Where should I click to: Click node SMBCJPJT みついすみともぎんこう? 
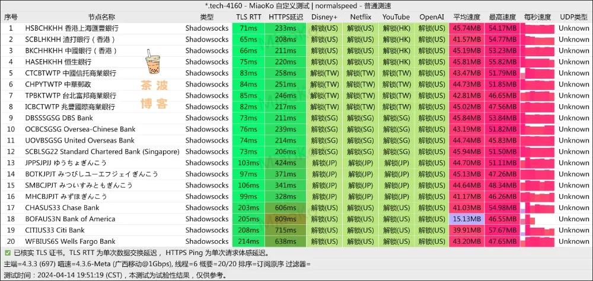pos(79,186)
